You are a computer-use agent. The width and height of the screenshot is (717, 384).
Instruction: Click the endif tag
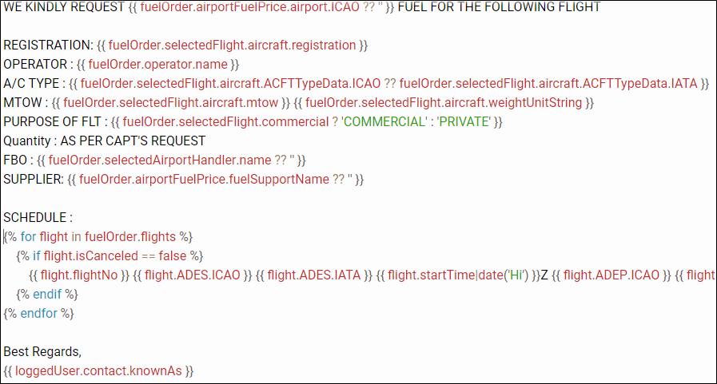coord(47,295)
